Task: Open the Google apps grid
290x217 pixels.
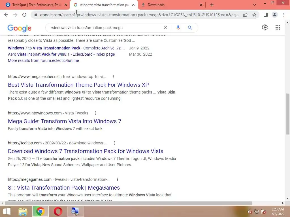Action: pyautogui.click(x=278, y=27)
